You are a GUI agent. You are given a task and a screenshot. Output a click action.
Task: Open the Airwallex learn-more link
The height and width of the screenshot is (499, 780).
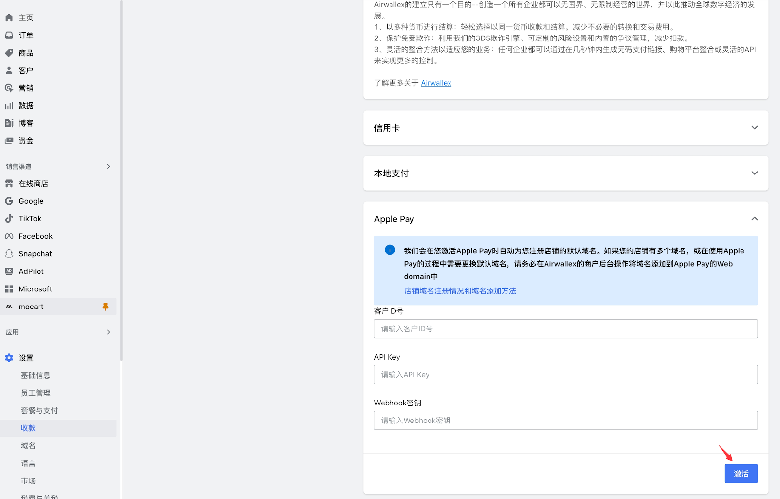click(x=436, y=83)
